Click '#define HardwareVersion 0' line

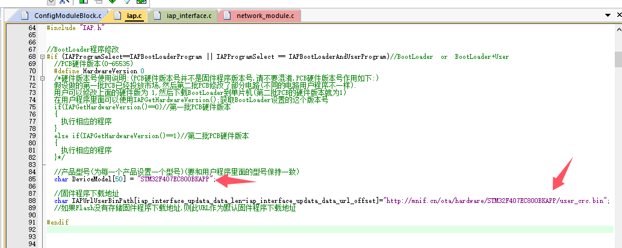tap(99, 71)
